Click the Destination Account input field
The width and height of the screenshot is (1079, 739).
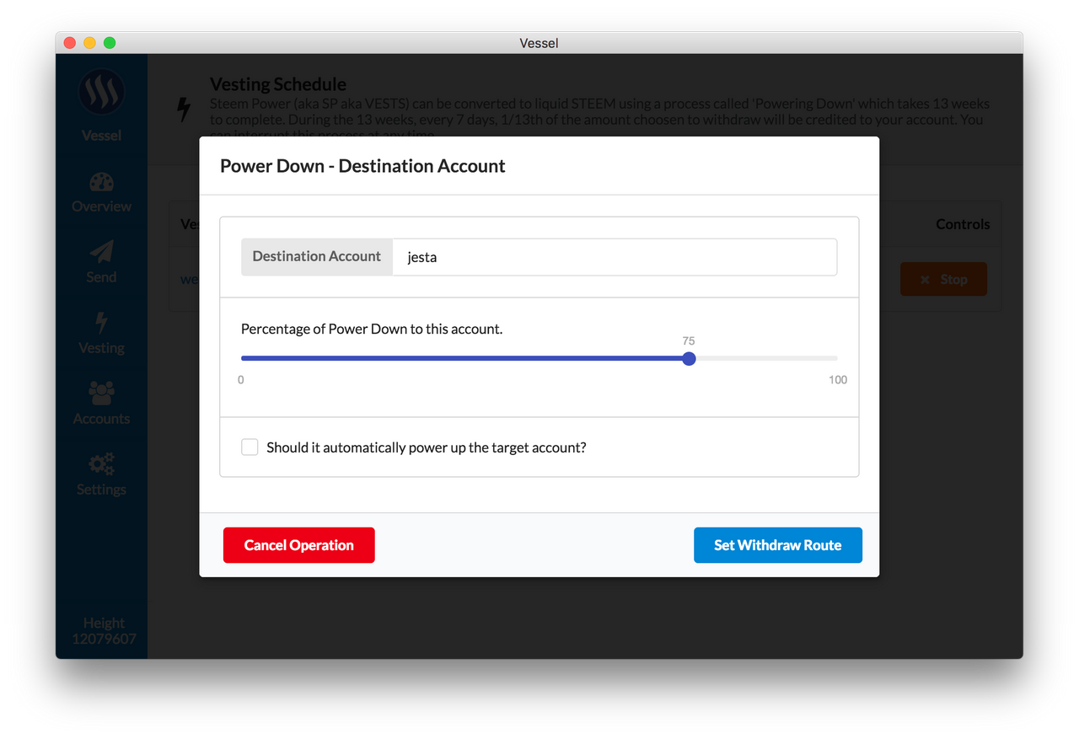(x=615, y=257)
